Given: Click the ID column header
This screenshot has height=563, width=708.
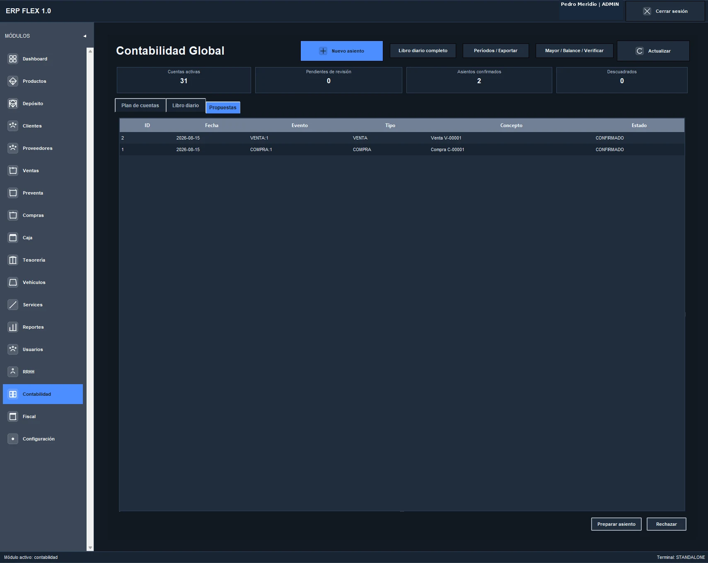Looking at the screenshot, I should (147, 125).
